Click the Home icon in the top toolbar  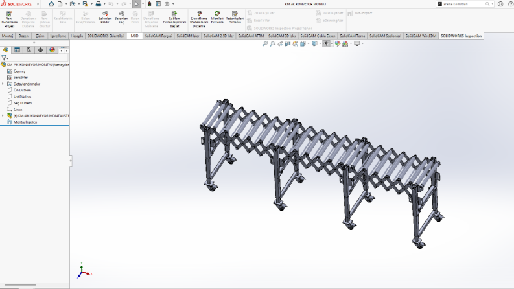[51, 4]
